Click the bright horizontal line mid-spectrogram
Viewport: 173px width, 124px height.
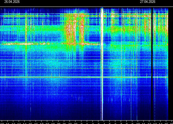pyautogui.click(x=81, y=78)
